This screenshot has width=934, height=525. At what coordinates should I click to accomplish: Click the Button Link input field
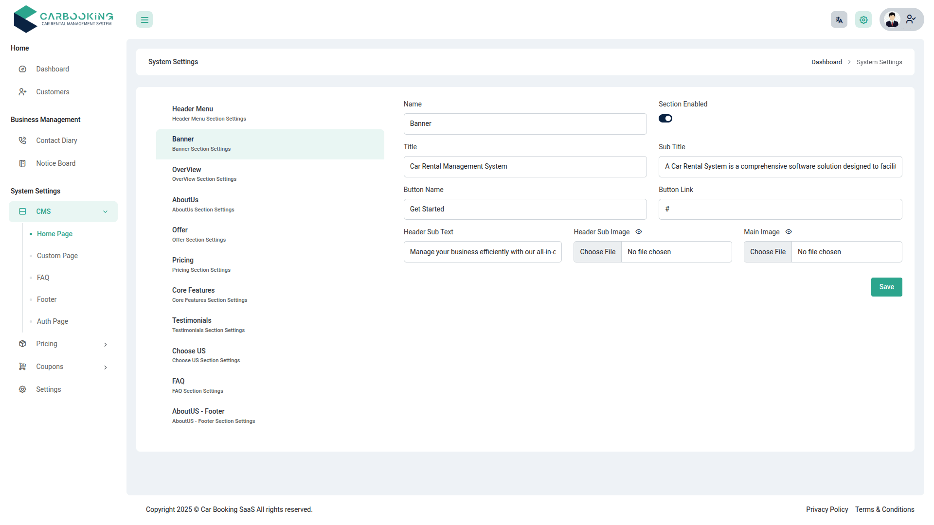(x=780, y=209)
